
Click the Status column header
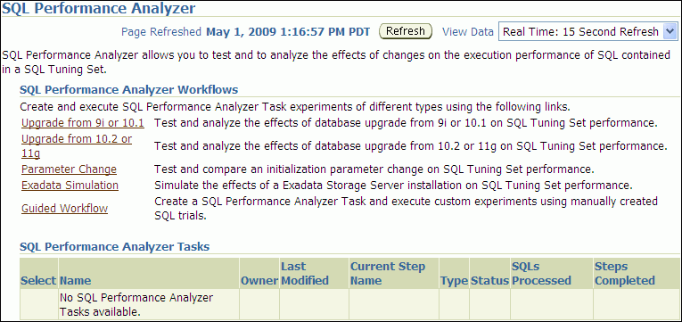pyautogui.click(x=489, y=281)
